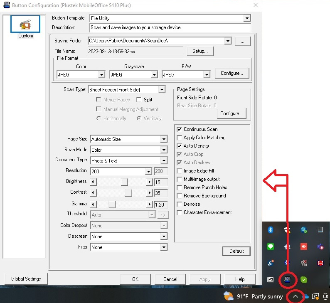Click the Bluetooth tray icon
The width and height of the screenshot is (330, 303).
point(270,230)
